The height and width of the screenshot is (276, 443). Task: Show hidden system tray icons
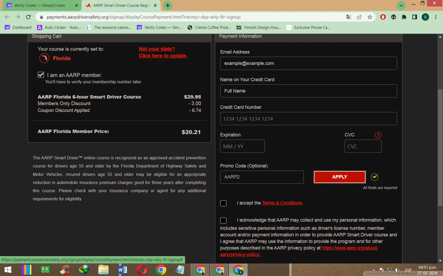pyautogui.click(x=374, y=270)
